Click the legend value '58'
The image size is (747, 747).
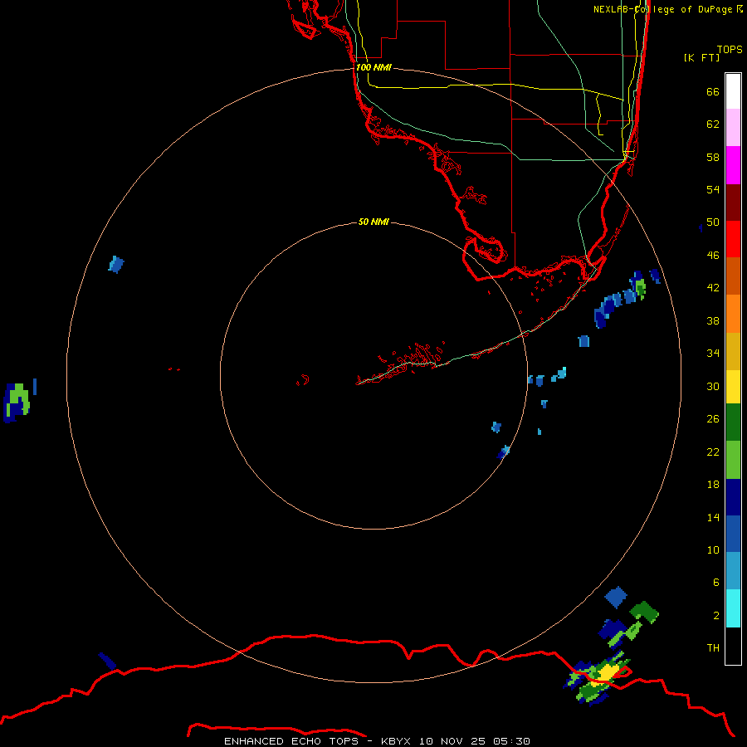713,157
